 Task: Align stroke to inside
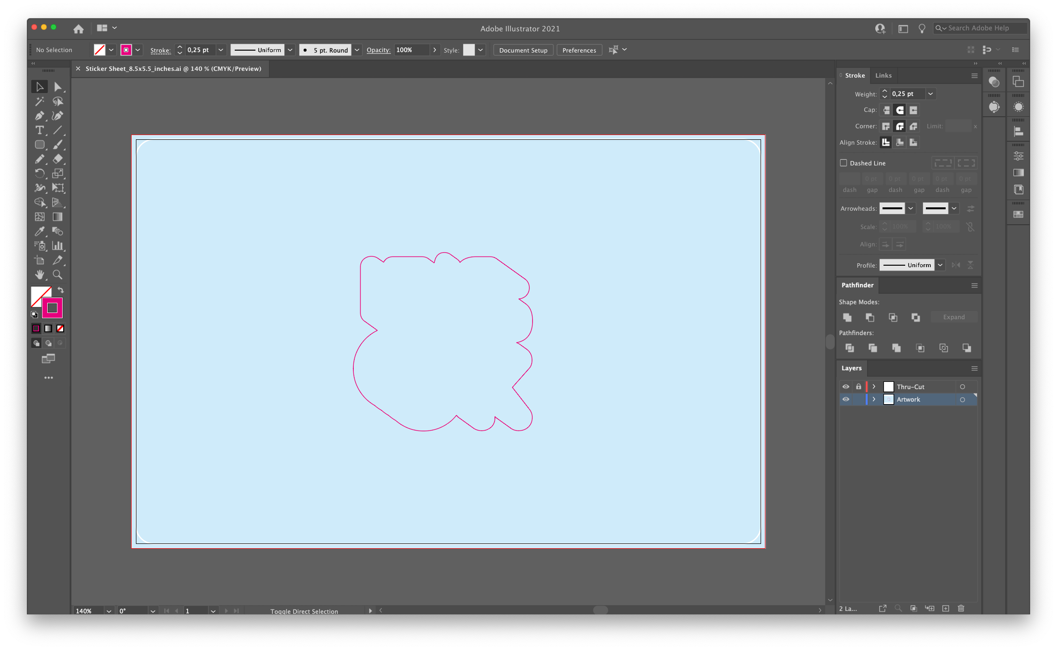point(899,142)
